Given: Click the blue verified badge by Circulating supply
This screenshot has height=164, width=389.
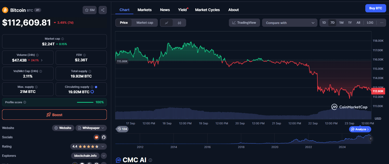Looking at the screenshot, I should pos(96,87).
